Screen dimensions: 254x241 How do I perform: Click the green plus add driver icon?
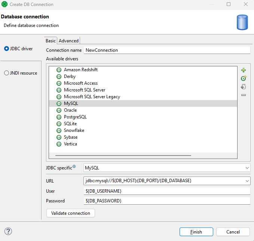coord(244,70)
